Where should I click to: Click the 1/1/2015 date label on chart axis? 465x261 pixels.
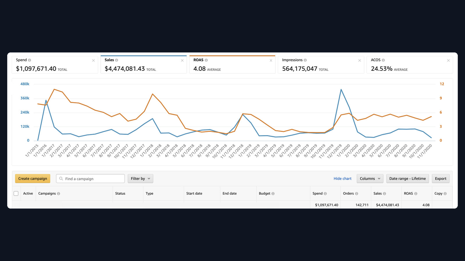32,151
